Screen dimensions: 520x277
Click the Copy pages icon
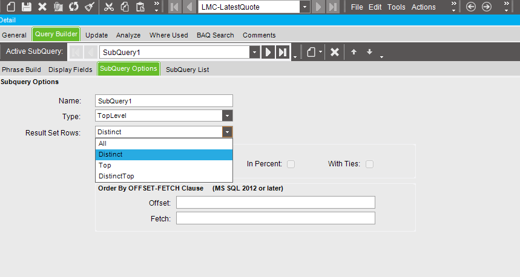125,7
